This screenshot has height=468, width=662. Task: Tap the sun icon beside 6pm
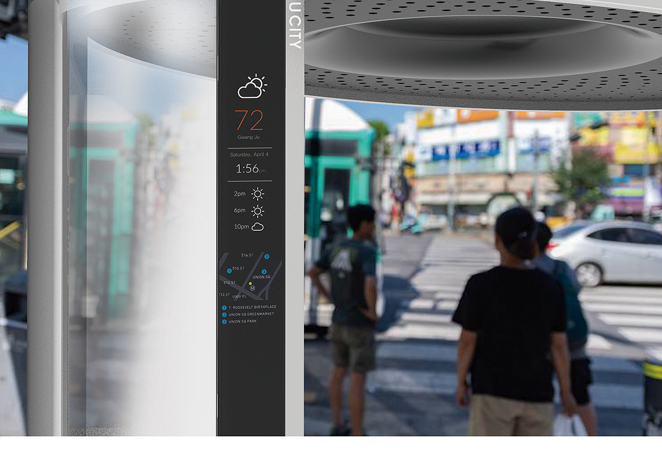point(258,211)
